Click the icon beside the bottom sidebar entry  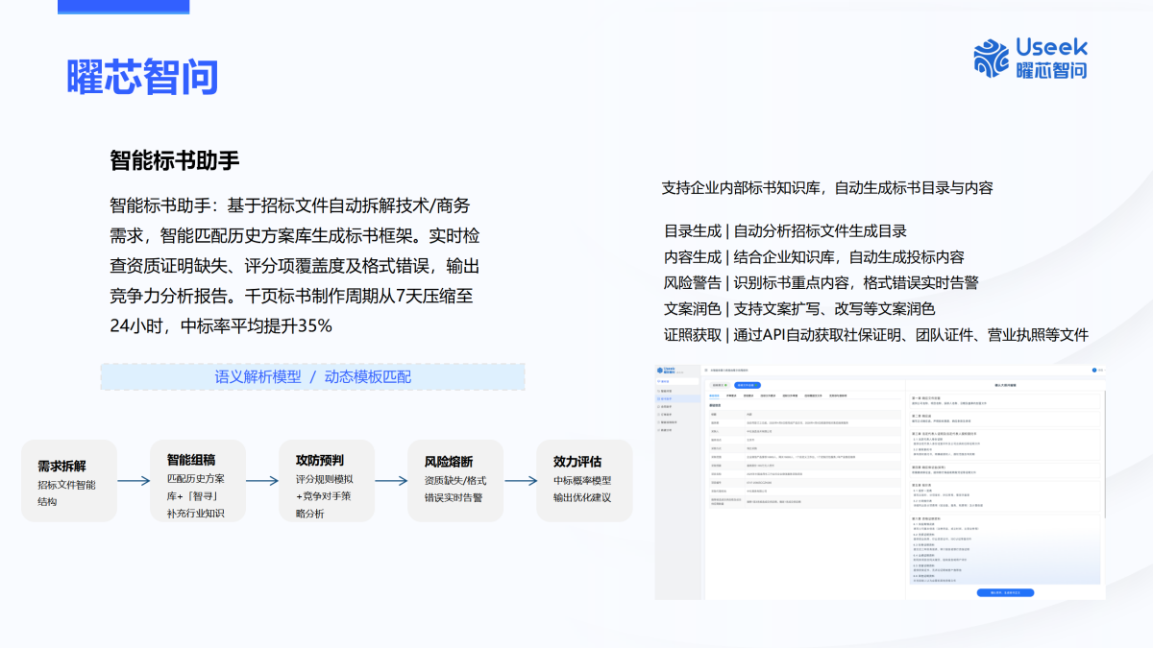tap(659, 430)
